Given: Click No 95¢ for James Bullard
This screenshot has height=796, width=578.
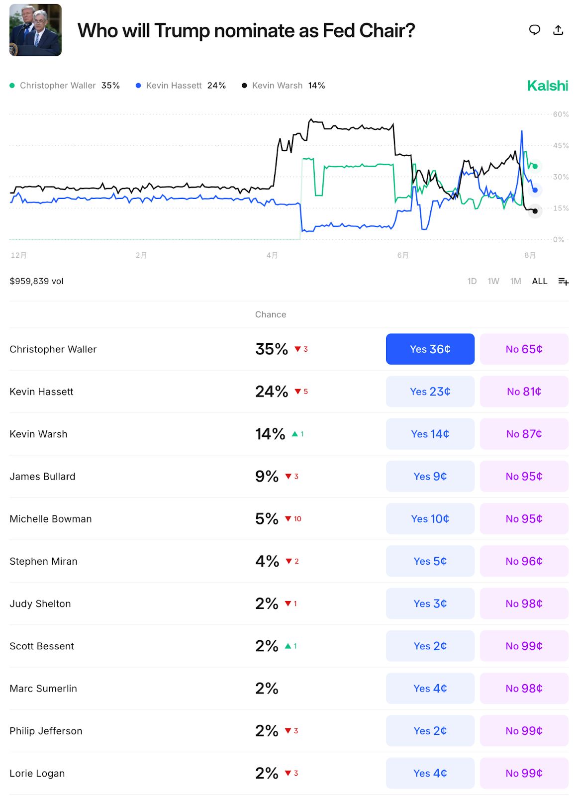Looking at the screenshot, I should [x=524, y=476].
